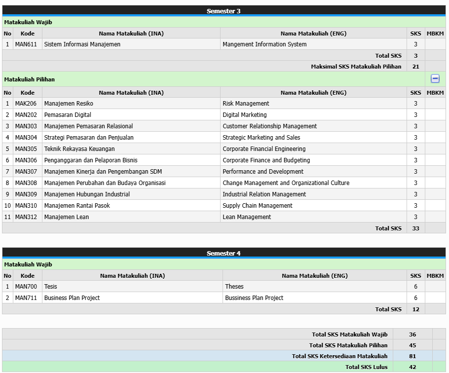
Task: Select course code MAN303
Action: [26, 126]
